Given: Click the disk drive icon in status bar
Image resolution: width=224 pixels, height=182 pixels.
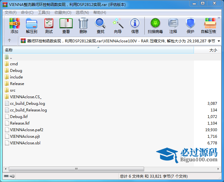Looking at the screenshot, I should click(x=6, y=176).
